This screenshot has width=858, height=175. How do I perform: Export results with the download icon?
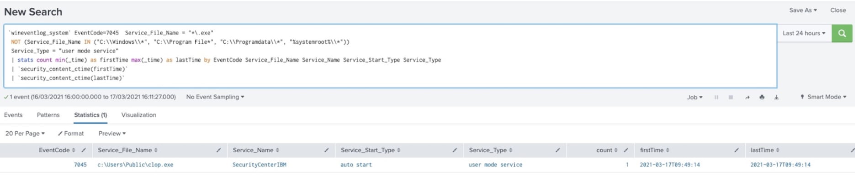point(776,97)
